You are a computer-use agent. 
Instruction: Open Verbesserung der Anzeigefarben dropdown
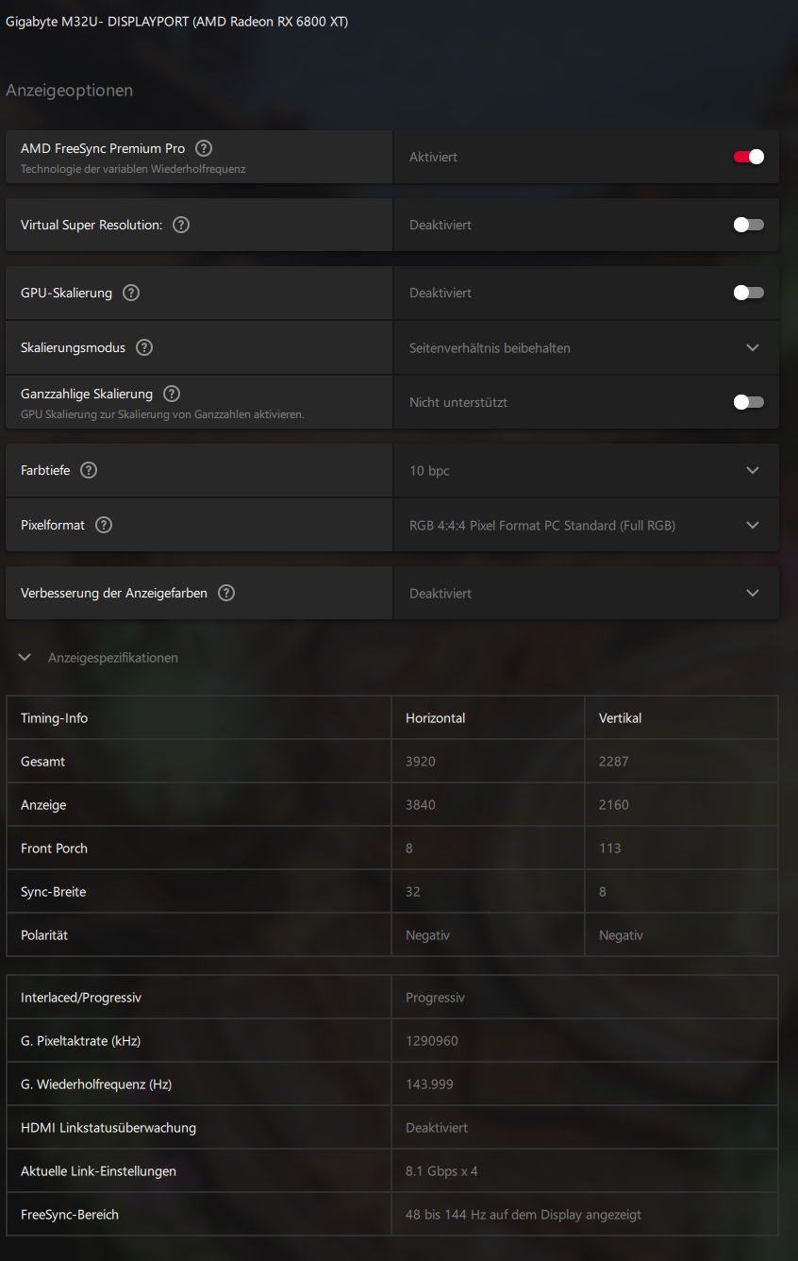click(752, 593)
